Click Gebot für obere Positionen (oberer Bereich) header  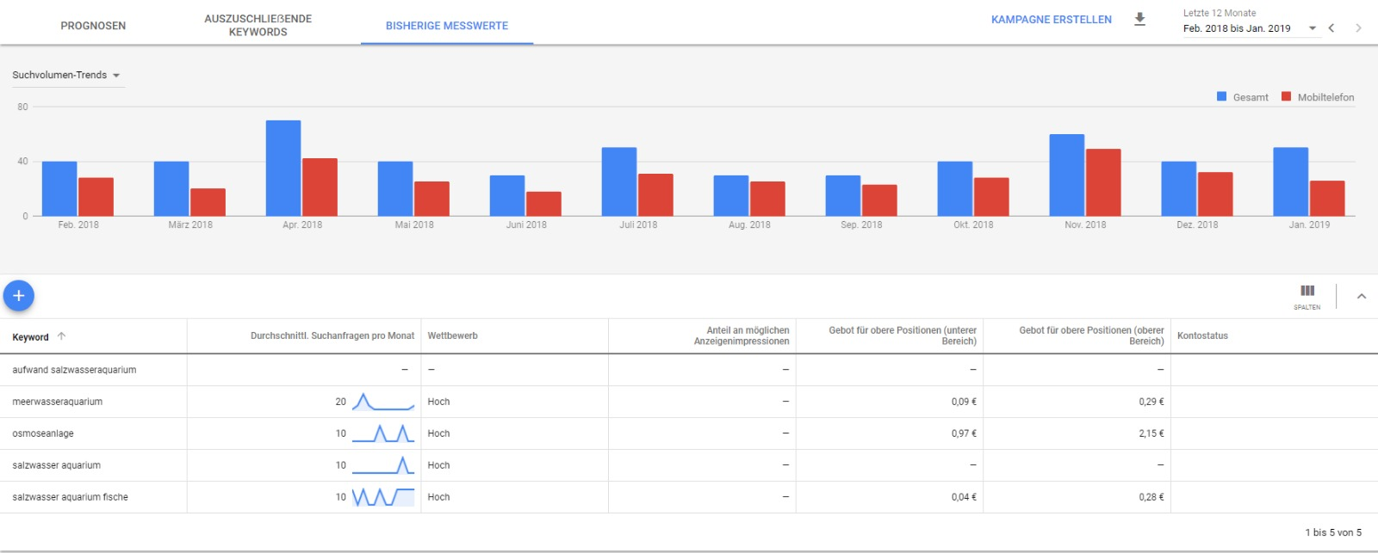pos(1091,335)
